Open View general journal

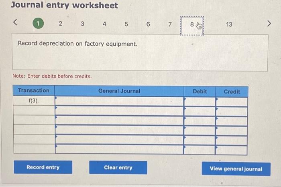236,169
